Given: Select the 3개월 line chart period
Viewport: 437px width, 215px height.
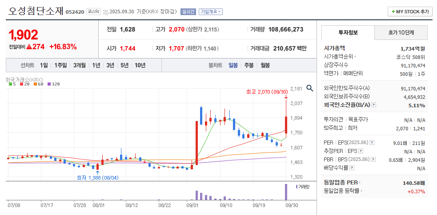Looking at the screenshot, I should (80, 66).
